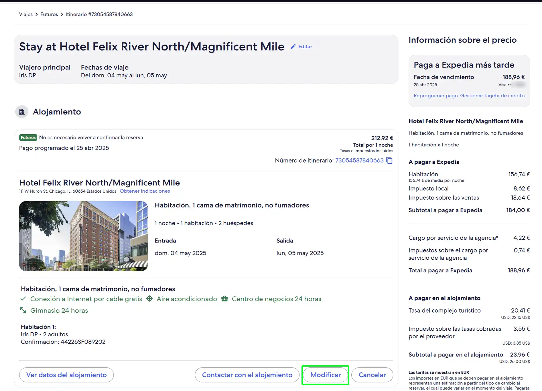Click Cargo por servicio de la agencia row

tap(469, 238)
